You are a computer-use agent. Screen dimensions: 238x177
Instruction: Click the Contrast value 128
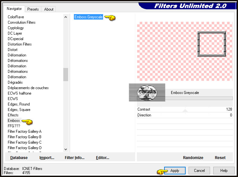(229, 109)
